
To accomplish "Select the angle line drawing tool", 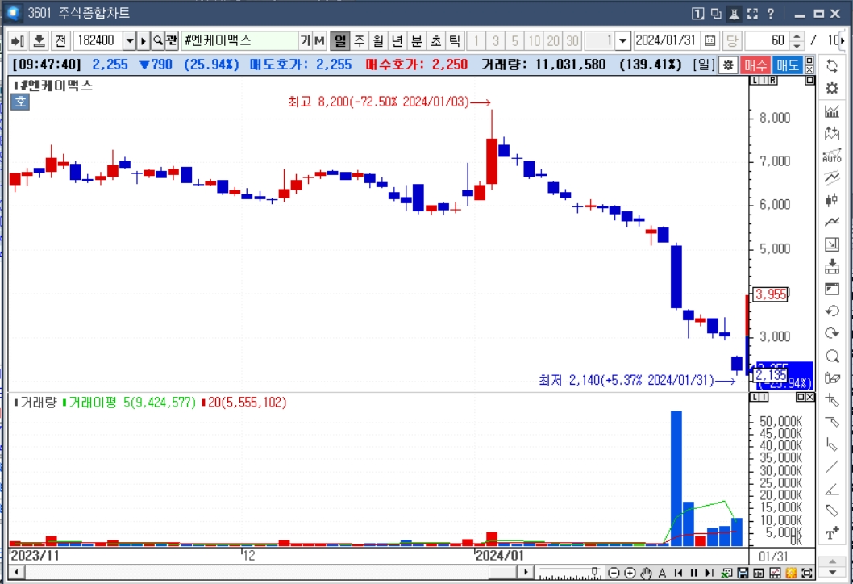I will [x=832, y=489].
